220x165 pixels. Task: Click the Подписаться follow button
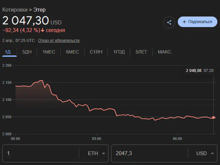[197, 22]
